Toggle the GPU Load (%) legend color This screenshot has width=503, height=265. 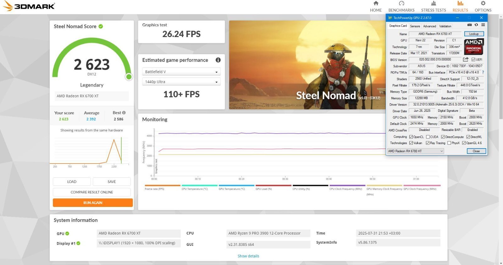(x=274, y=186)
